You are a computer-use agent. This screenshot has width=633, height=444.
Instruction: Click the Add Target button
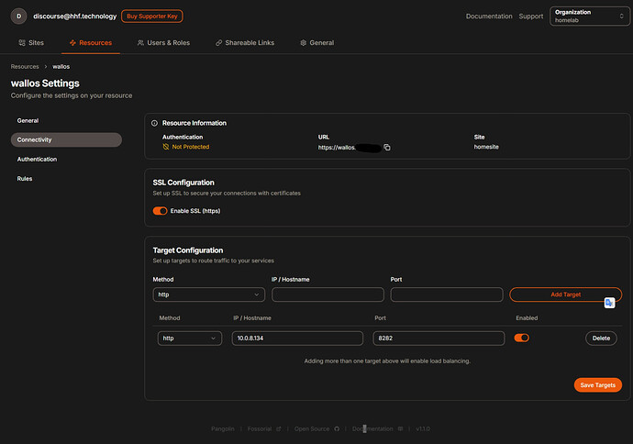(x=566, y=294)
